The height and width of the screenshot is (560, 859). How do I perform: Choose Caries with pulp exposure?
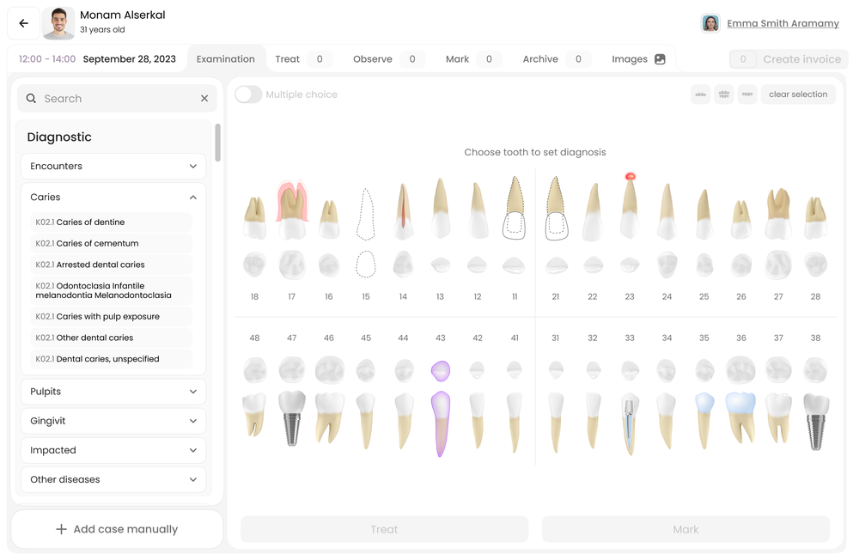111,316
